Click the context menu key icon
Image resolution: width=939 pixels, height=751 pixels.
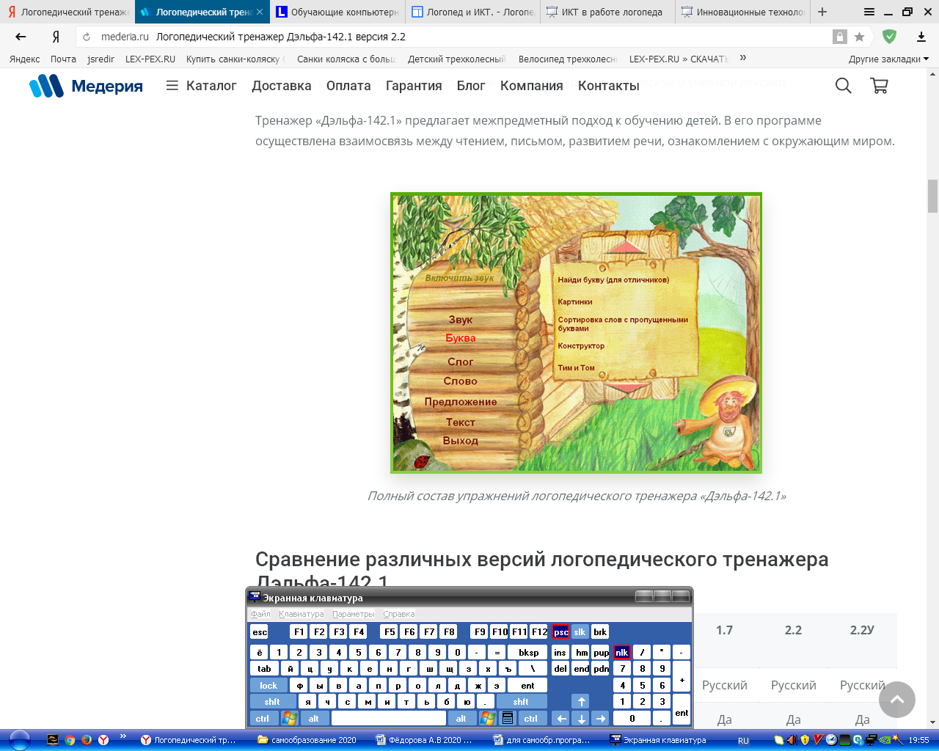point(507,719)
